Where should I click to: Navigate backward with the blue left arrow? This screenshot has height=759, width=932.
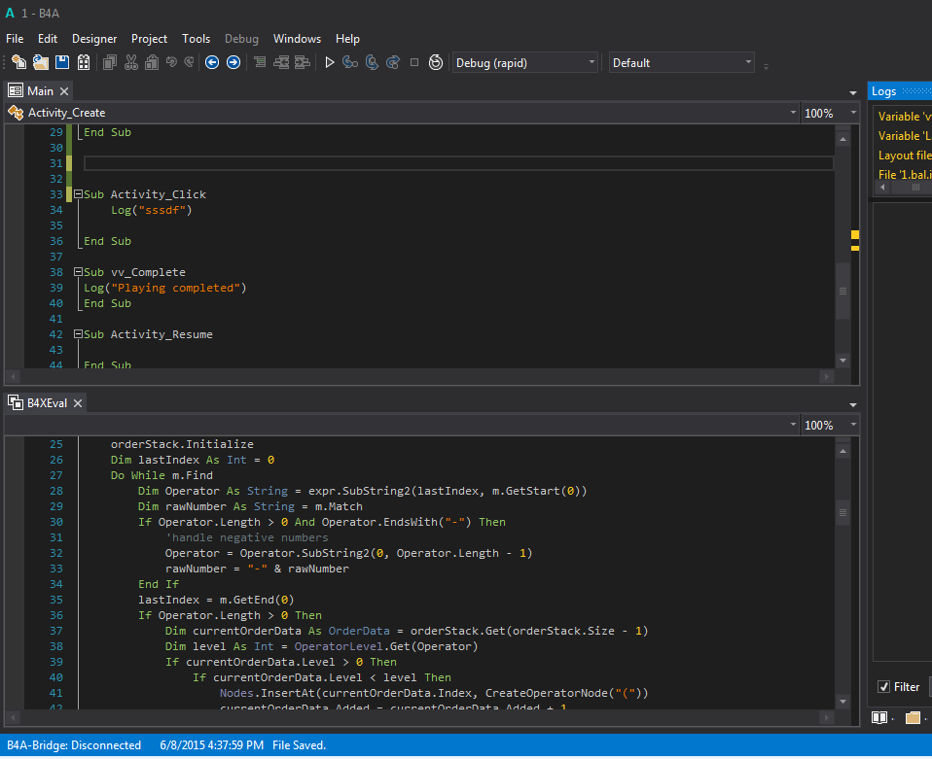212,62
